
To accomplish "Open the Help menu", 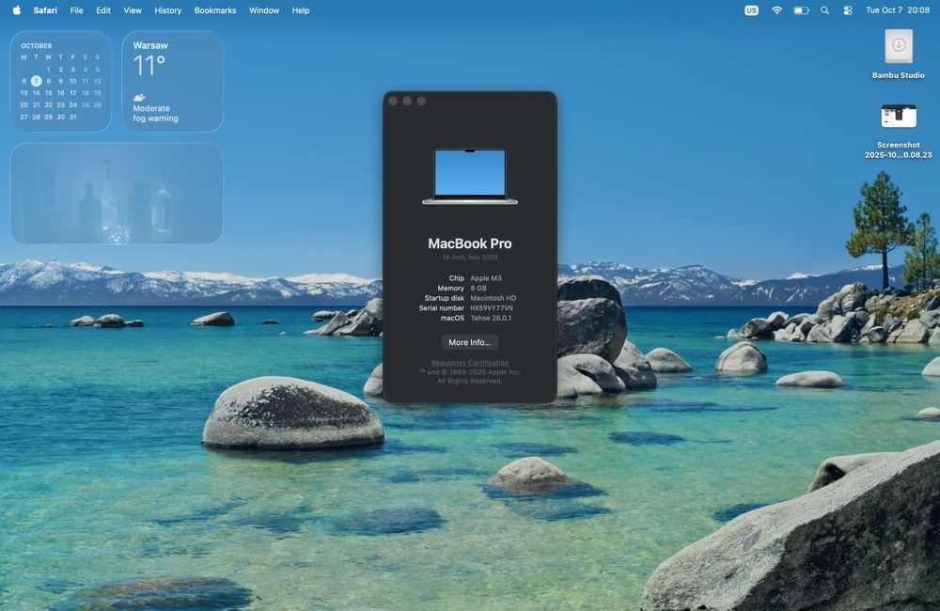I will point(301,10).
